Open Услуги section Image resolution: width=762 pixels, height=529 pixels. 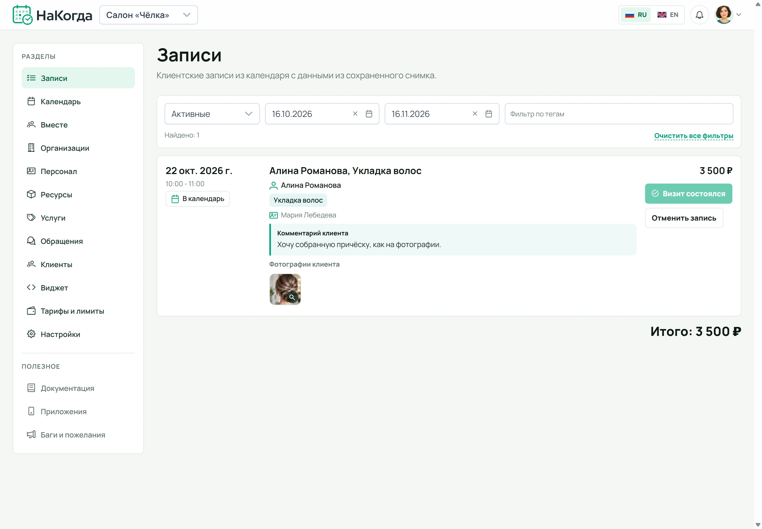coord(78,218)
